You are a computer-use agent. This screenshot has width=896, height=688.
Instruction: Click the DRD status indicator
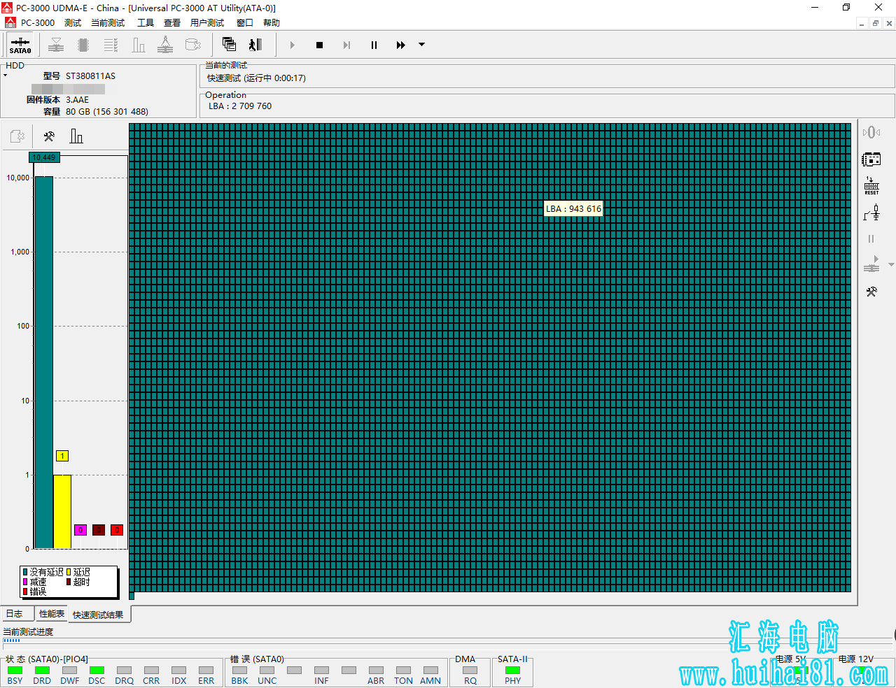pos(42,670)
